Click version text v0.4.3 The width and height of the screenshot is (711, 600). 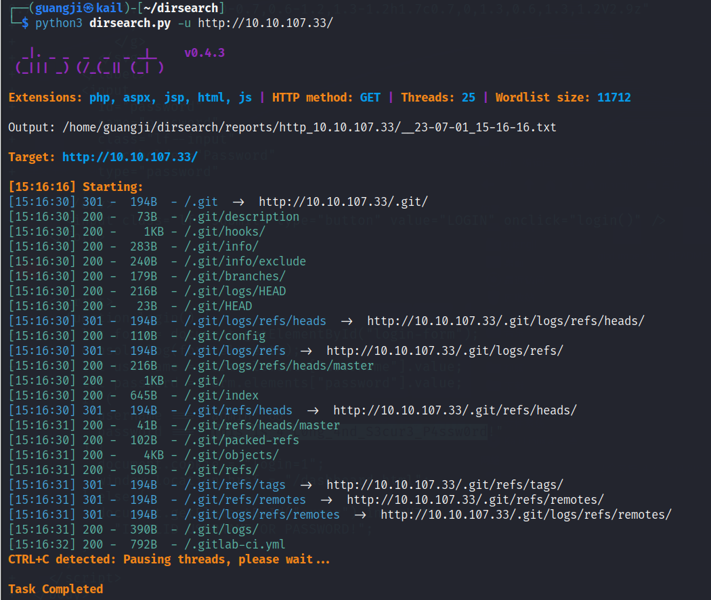(x=204, y=53)
